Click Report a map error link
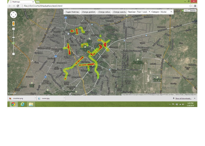205x146 pixels. tap(191, 94)
